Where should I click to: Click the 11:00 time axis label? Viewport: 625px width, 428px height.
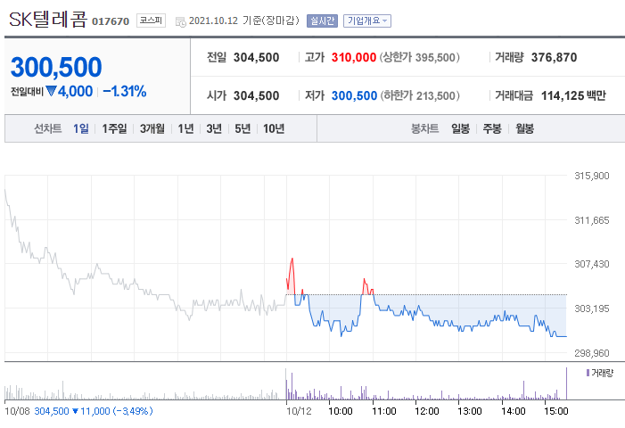tap(384, 411)
